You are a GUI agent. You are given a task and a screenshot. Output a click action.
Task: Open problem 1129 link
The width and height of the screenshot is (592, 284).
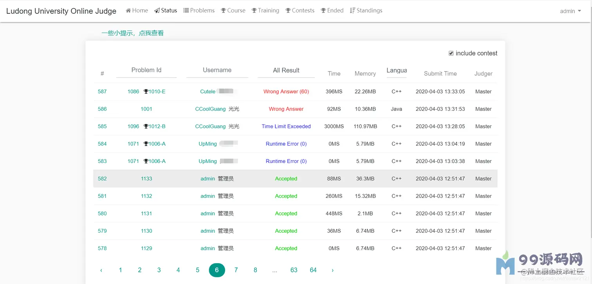click(x=146, y=248)
